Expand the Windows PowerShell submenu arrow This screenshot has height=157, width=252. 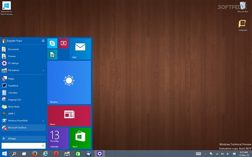coord(43,121)
